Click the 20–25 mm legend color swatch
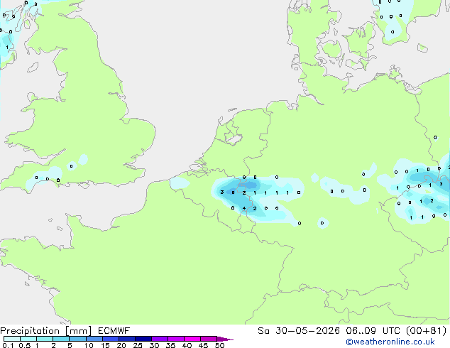 [127, 339]
